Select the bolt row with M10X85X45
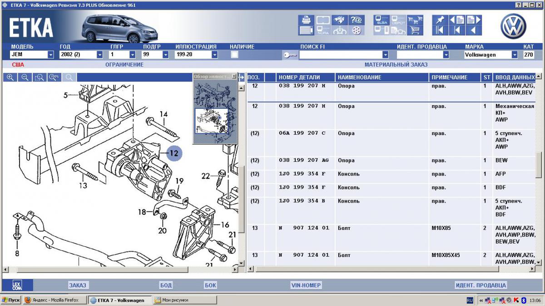545x306 pixels. pyautogui.click(x=391, y=258)
